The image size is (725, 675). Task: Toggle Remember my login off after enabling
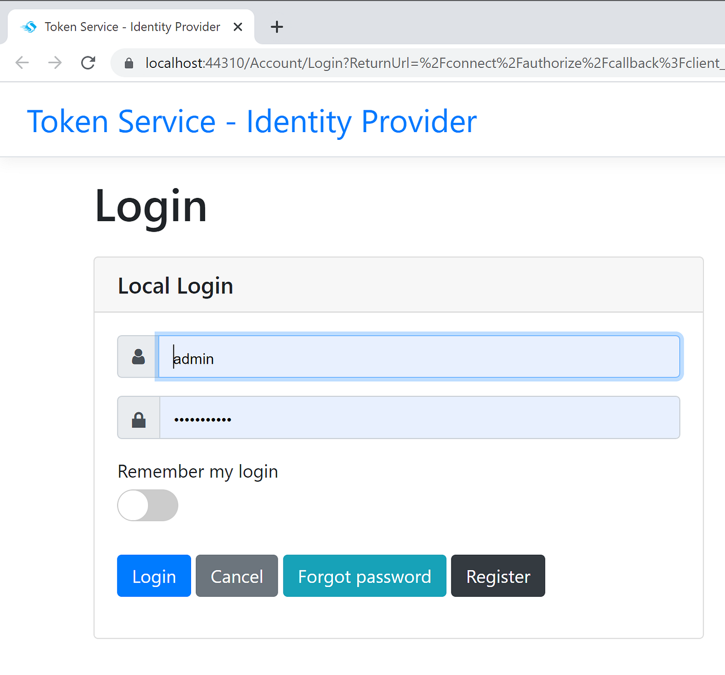pyautogui.click(x=148, y=505)
